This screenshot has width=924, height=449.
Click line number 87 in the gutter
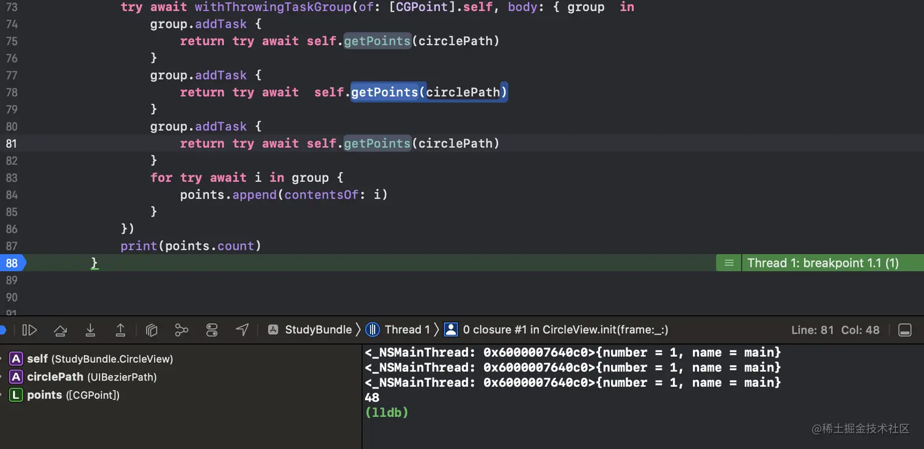pyautogui.click(x=12, y=247)
